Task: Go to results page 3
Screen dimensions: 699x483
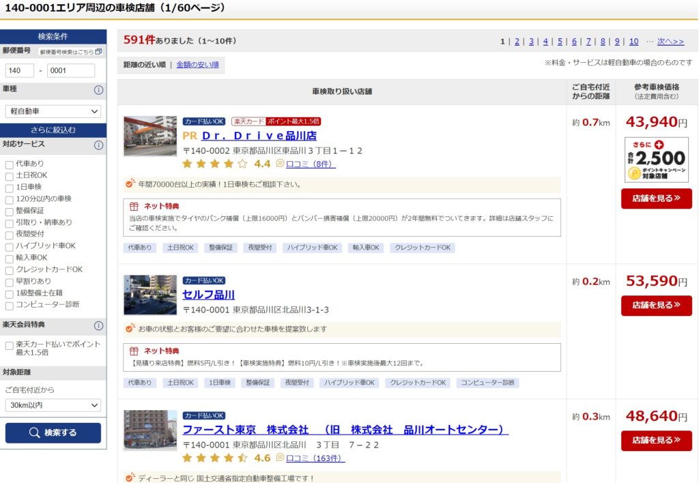Action: click(x=531, y=42)
